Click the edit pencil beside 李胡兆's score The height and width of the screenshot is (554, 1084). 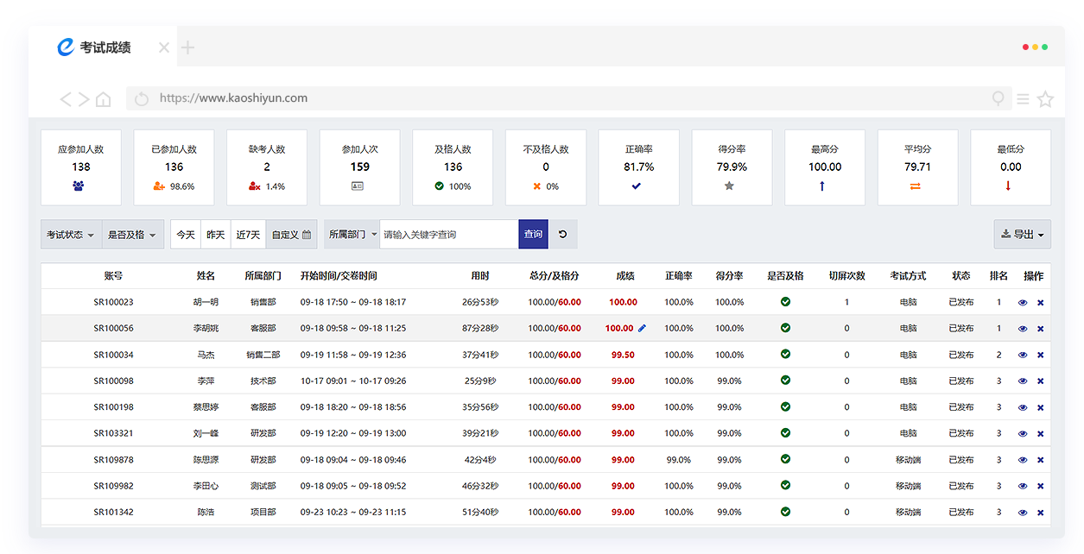[x=642, y=328]
